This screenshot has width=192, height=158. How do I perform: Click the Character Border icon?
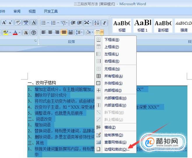[x=34, y=22]
